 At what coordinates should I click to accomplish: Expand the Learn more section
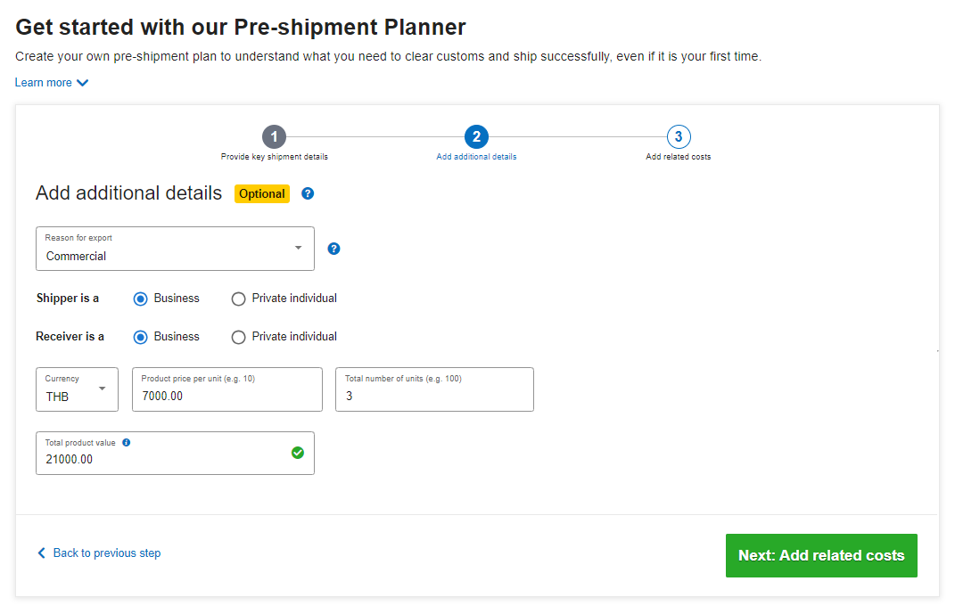point(52,83)
